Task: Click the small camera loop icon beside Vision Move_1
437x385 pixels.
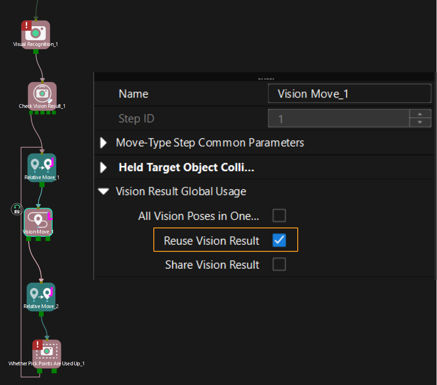Action: (x=17, y=209)
